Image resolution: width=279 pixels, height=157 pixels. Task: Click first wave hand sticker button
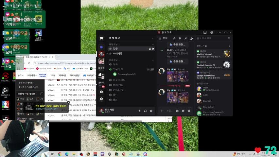pos(178,44)
